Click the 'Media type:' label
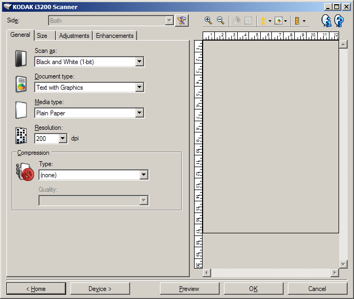The image size is (354, 299). pos(49,102)
